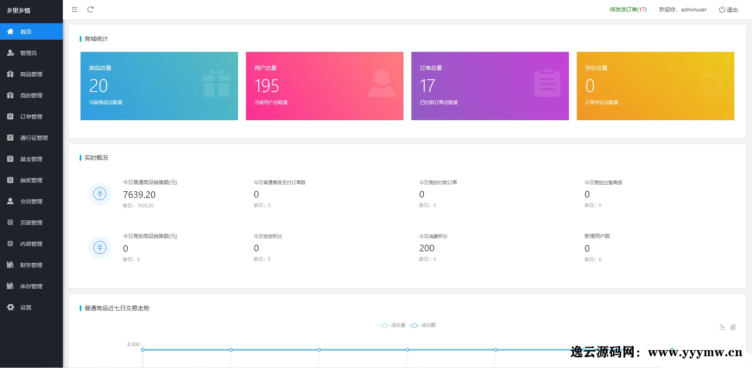Refresh the page using the reload icon
Screen dimensions: 752x368
(x=90, y=9)
